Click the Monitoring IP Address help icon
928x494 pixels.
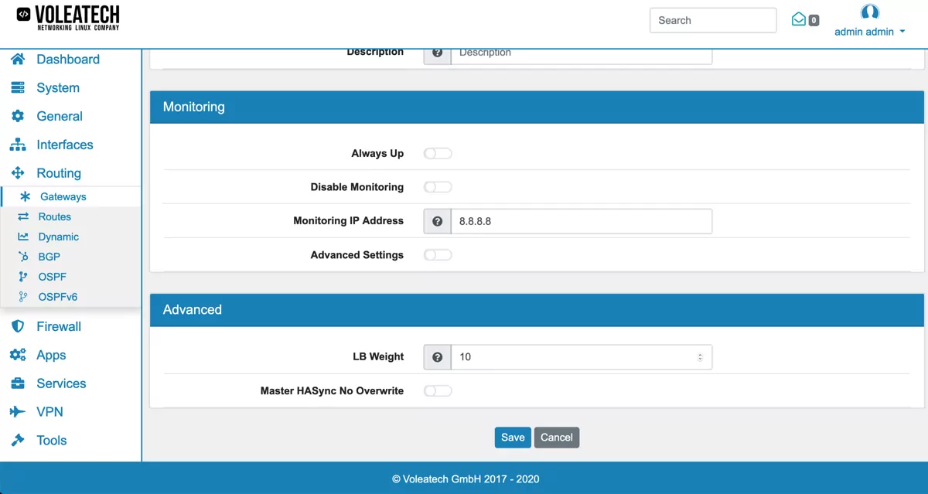437,220
